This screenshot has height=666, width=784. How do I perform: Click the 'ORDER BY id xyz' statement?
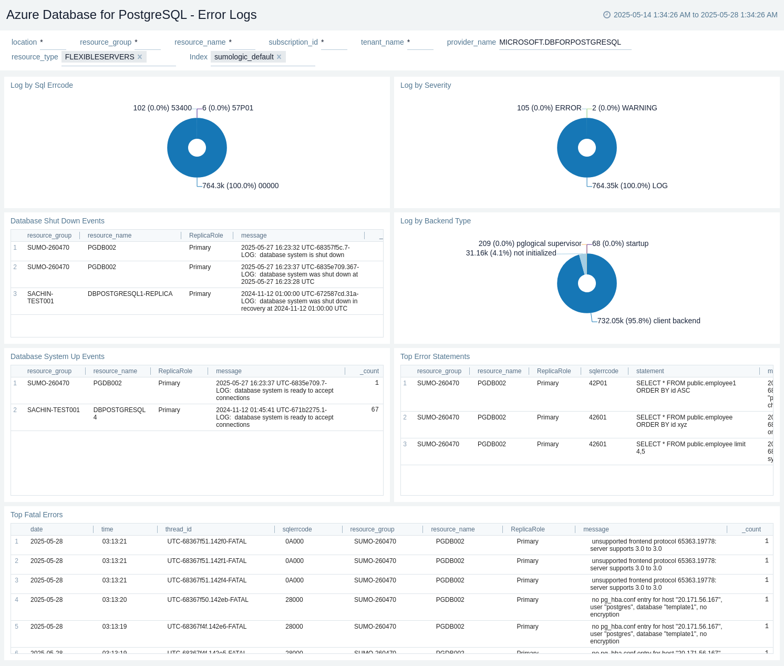pos(684,421)
